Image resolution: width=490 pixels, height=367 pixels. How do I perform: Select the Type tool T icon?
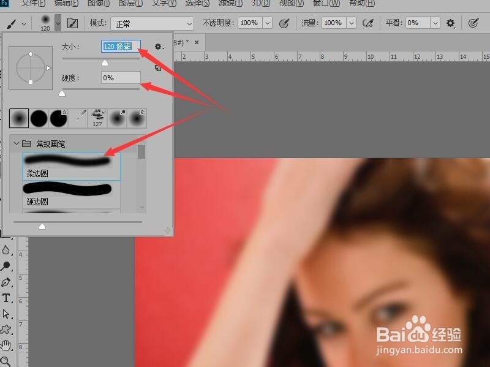[6, 298]
